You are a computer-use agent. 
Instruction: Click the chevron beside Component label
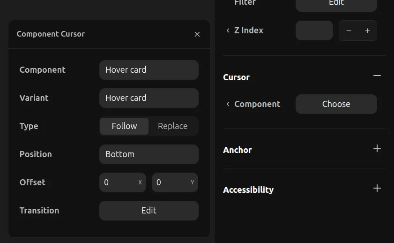228,104
